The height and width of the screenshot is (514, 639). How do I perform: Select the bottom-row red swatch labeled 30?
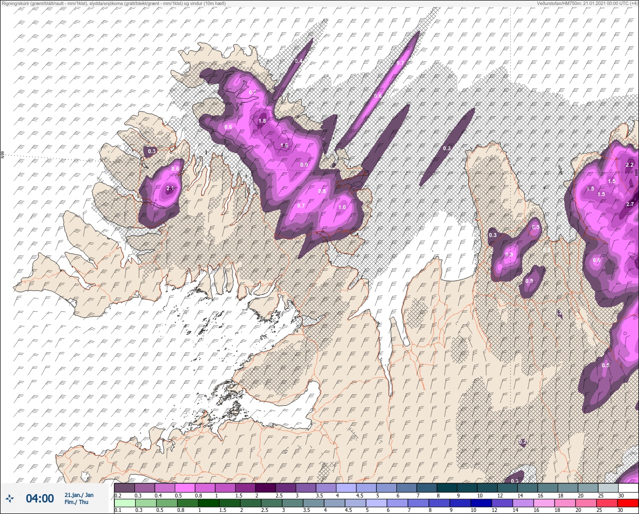pyautogui.click(x=628, y=503)
